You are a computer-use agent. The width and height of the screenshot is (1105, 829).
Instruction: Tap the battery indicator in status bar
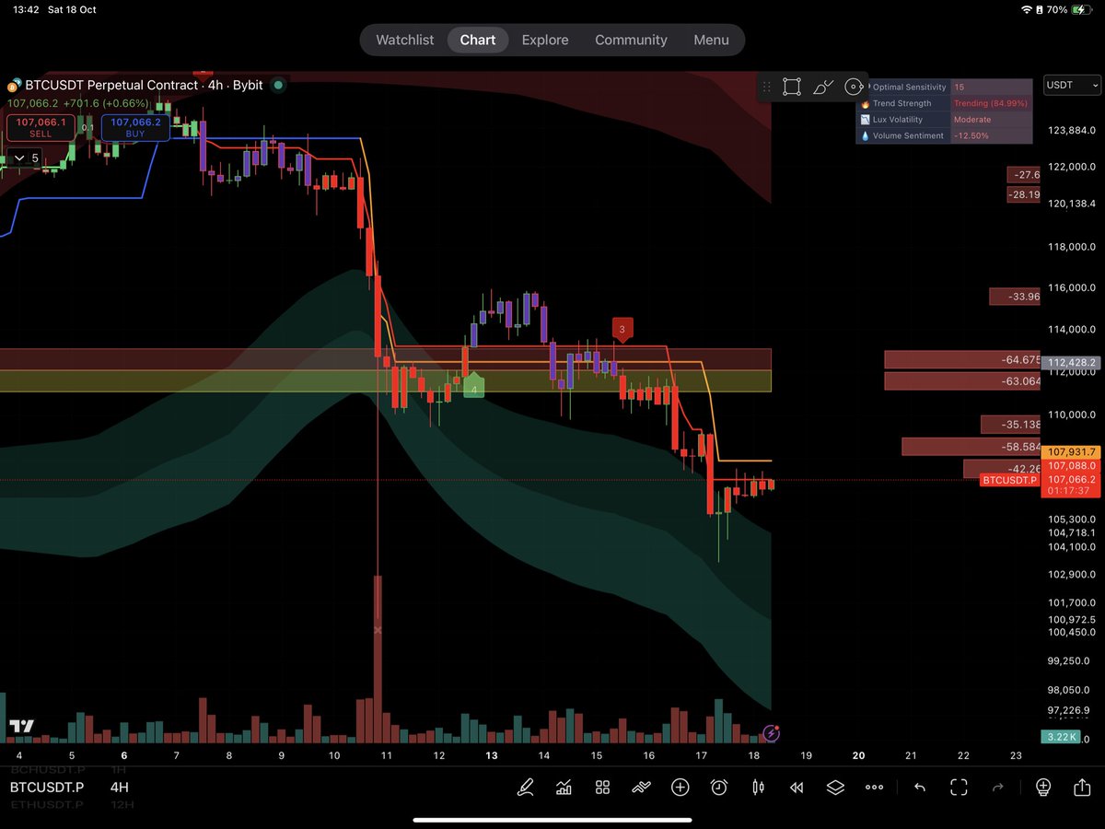(x=1082, y=9)
